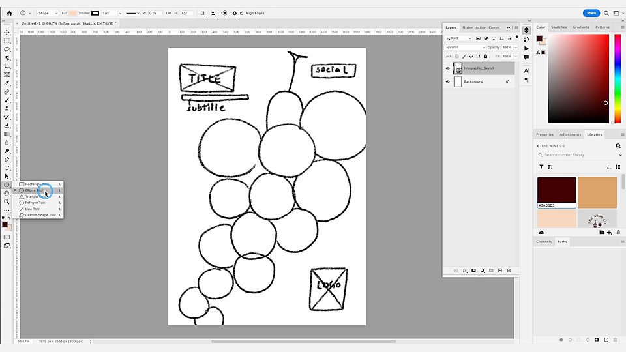Click the Share button
This screenshot has width=626, height=352.
click(x=591, y=13)
